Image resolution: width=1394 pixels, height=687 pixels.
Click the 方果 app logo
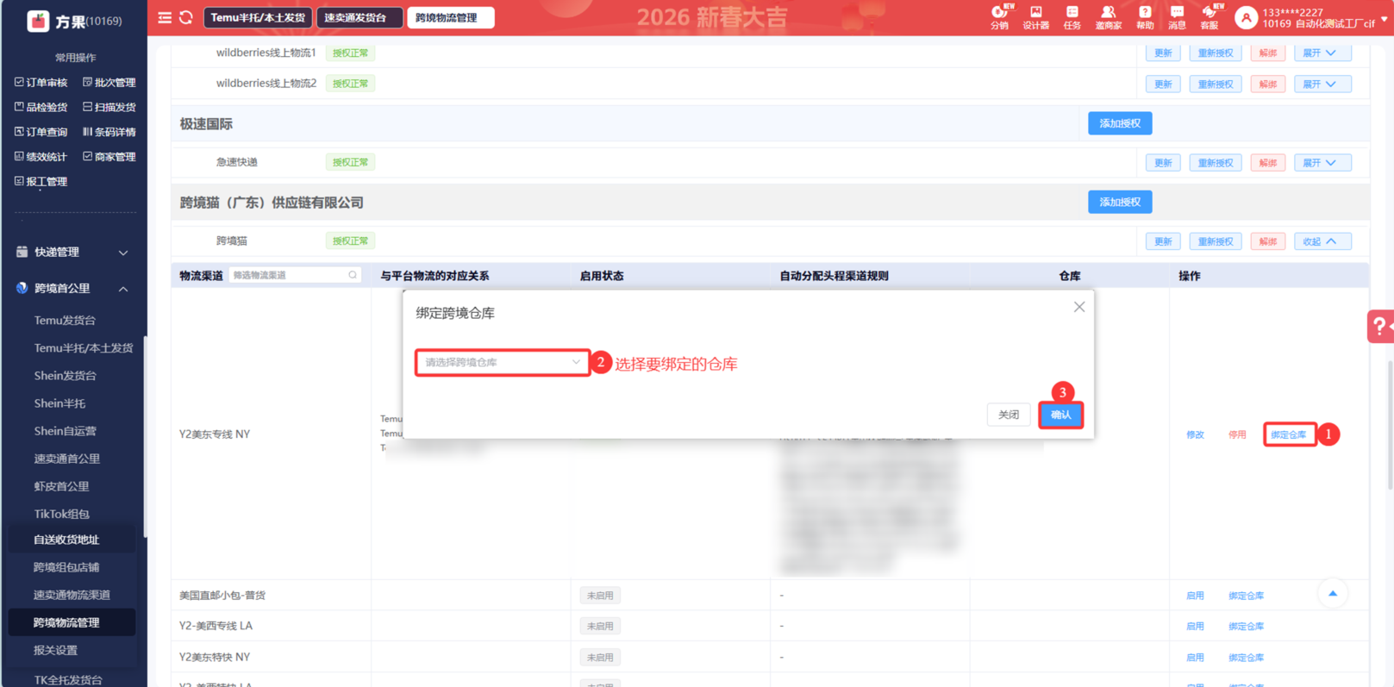[x=38, y=21]
